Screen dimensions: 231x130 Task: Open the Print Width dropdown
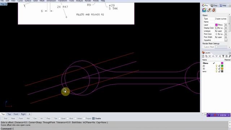point(226,37)
